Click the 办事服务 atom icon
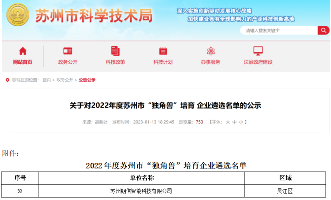 [211, 51]
